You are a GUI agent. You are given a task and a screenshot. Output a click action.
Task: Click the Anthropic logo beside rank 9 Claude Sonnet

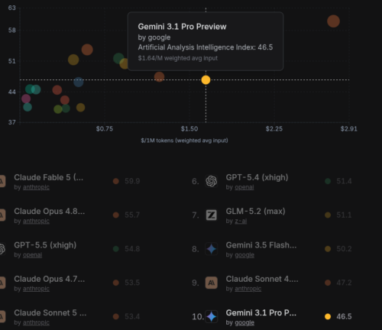[x=212, y=283]
